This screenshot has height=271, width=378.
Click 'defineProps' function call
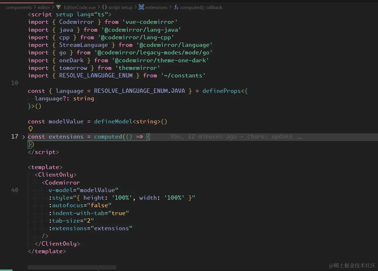[x=222, y=91]
